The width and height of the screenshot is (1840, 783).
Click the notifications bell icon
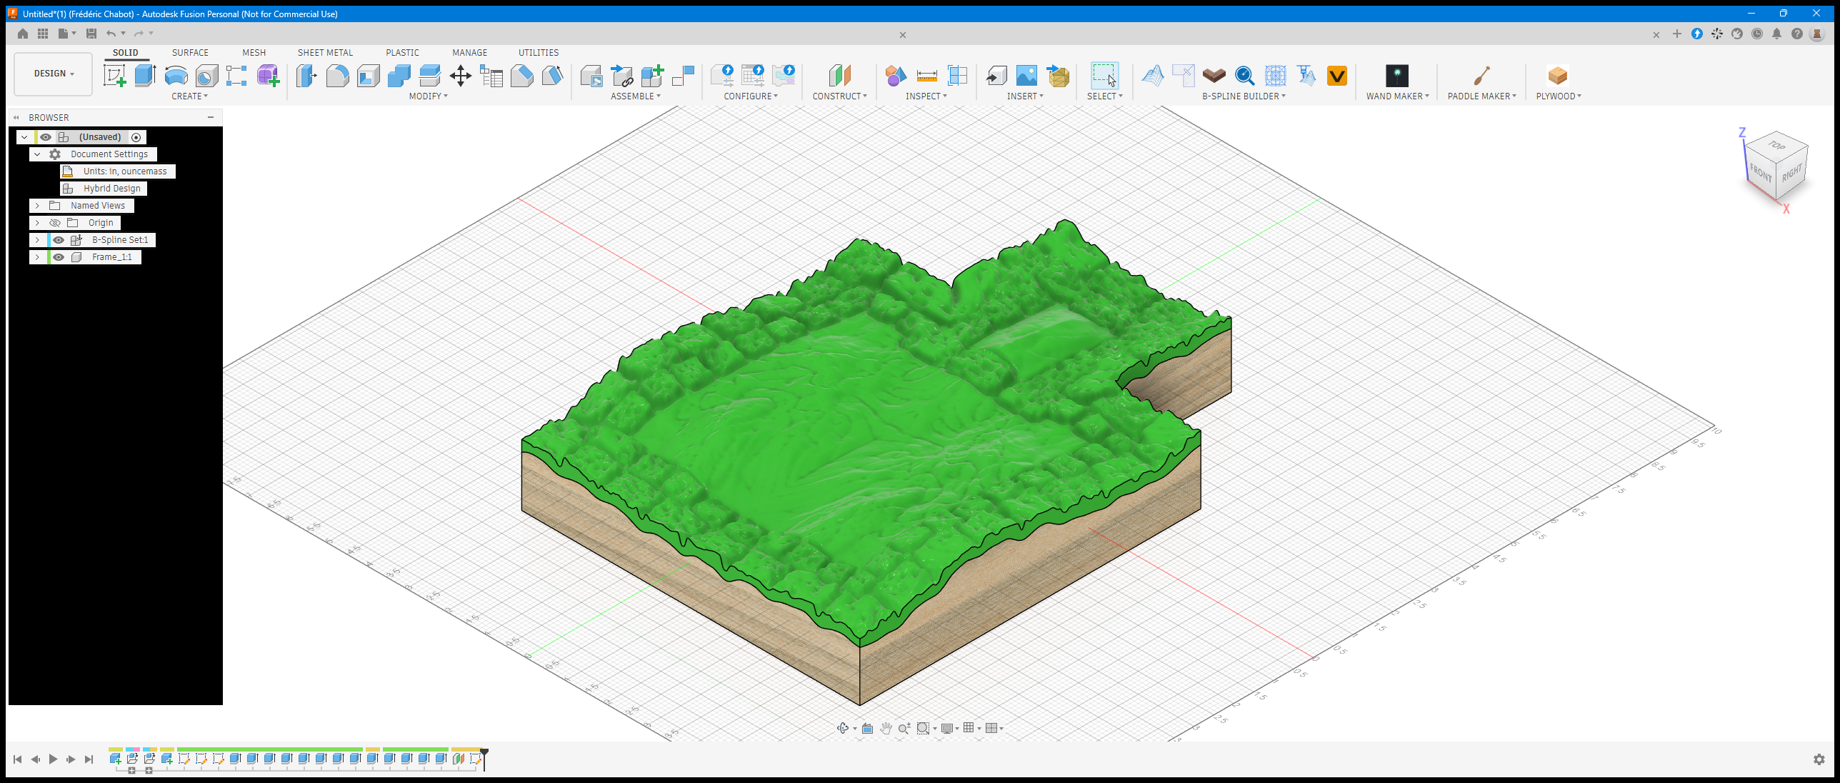pyautogui.click(x=1776, y=34)
